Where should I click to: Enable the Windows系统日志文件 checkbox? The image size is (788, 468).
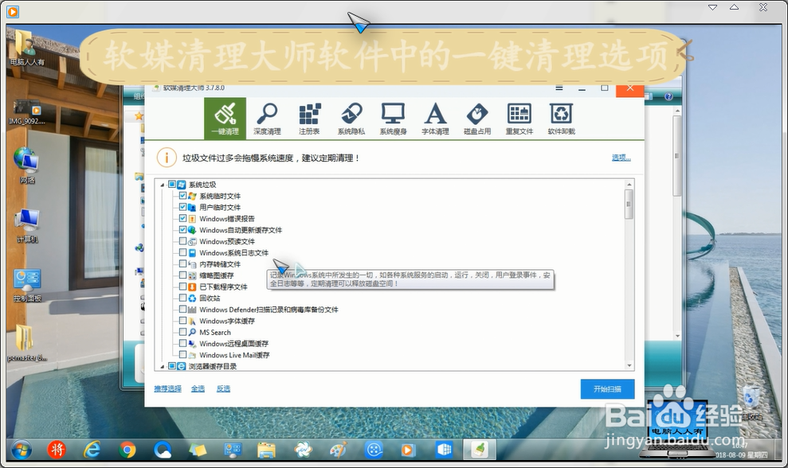tap(183, 252)
